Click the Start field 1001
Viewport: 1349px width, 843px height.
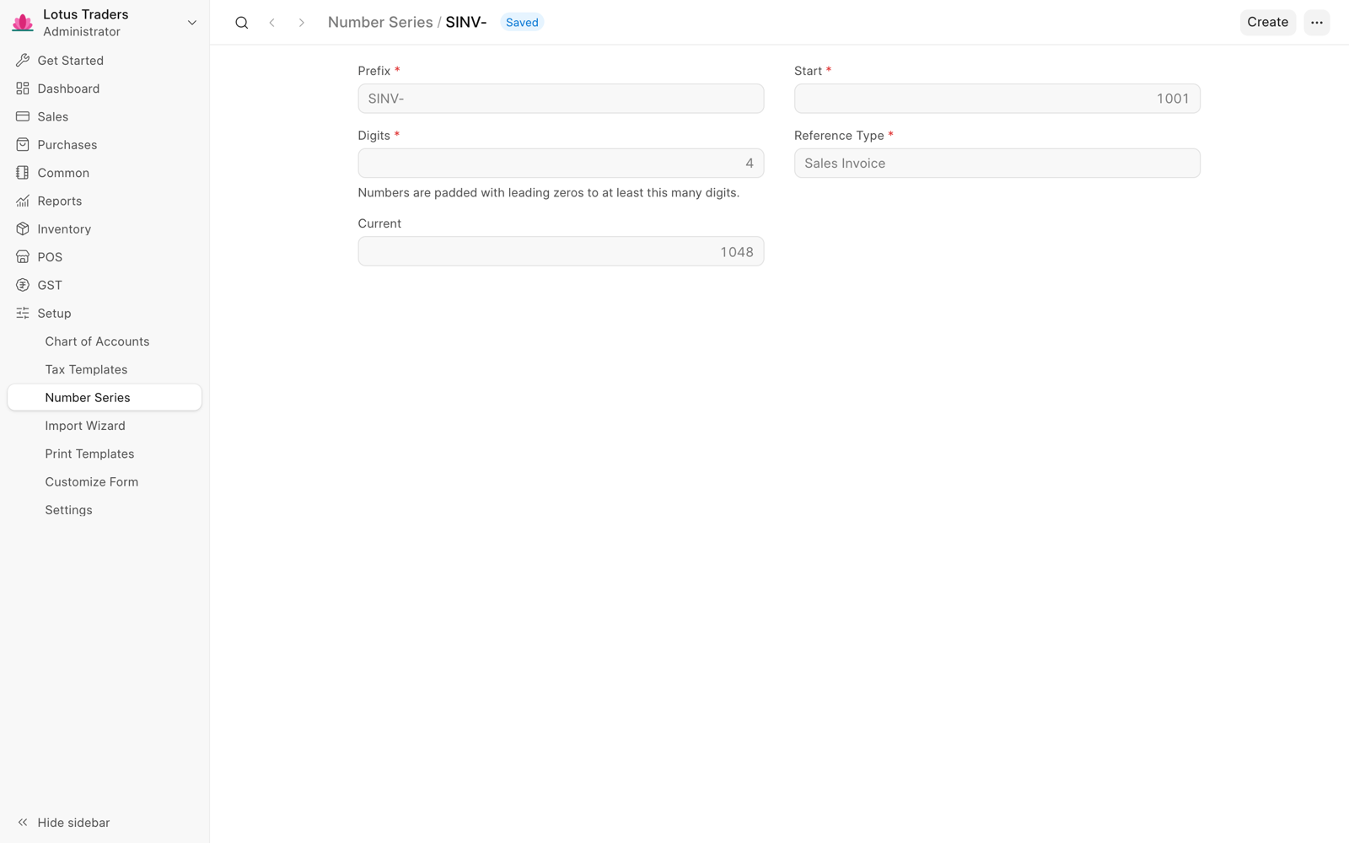coord(997,99)
